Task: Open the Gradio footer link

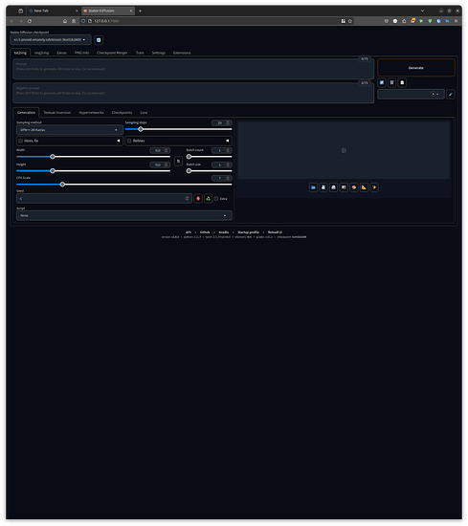Action: click(224, 232)
